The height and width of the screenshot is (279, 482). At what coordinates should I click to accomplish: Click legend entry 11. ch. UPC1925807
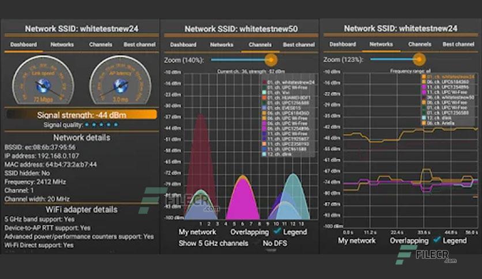click(x=288, y=139)
